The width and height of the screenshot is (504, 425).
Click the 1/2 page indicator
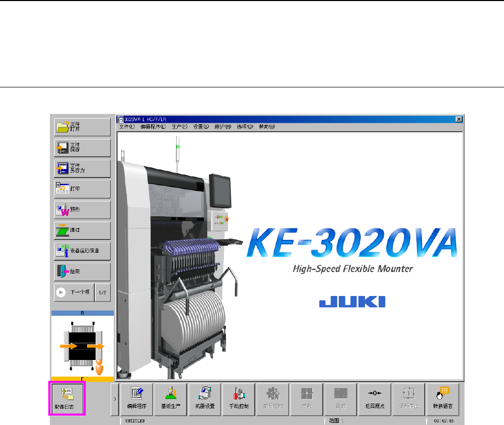pyautogui.click(x=103, y=292)
